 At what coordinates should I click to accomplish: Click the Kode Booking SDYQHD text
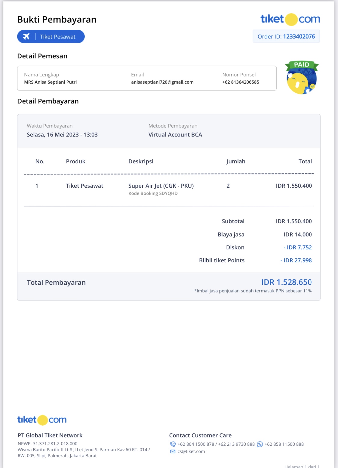click(153, 193)
